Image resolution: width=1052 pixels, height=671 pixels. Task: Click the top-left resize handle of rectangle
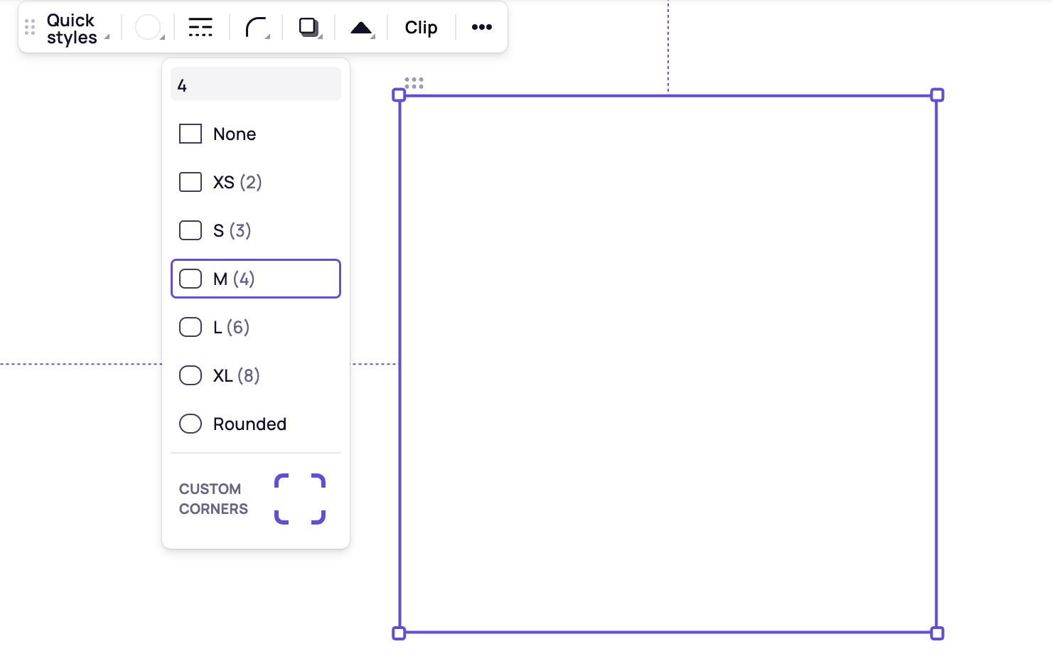[x=399, y=95]
